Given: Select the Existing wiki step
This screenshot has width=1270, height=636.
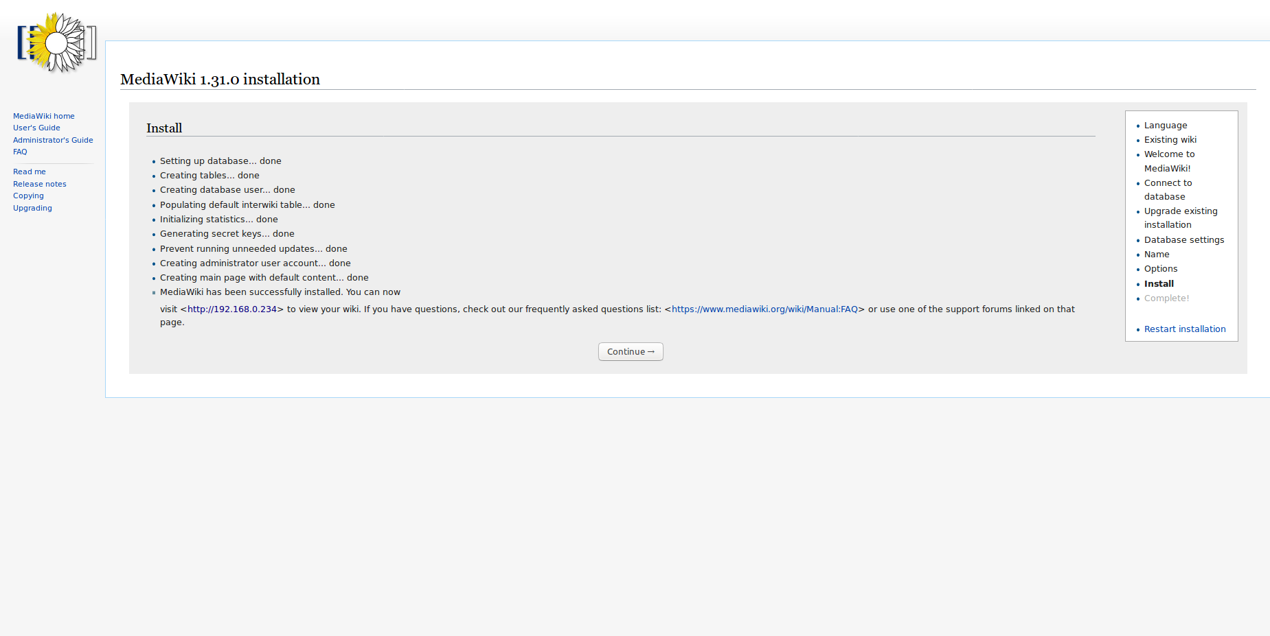Looking at the screenshot, I should (x=1170, y=140).
